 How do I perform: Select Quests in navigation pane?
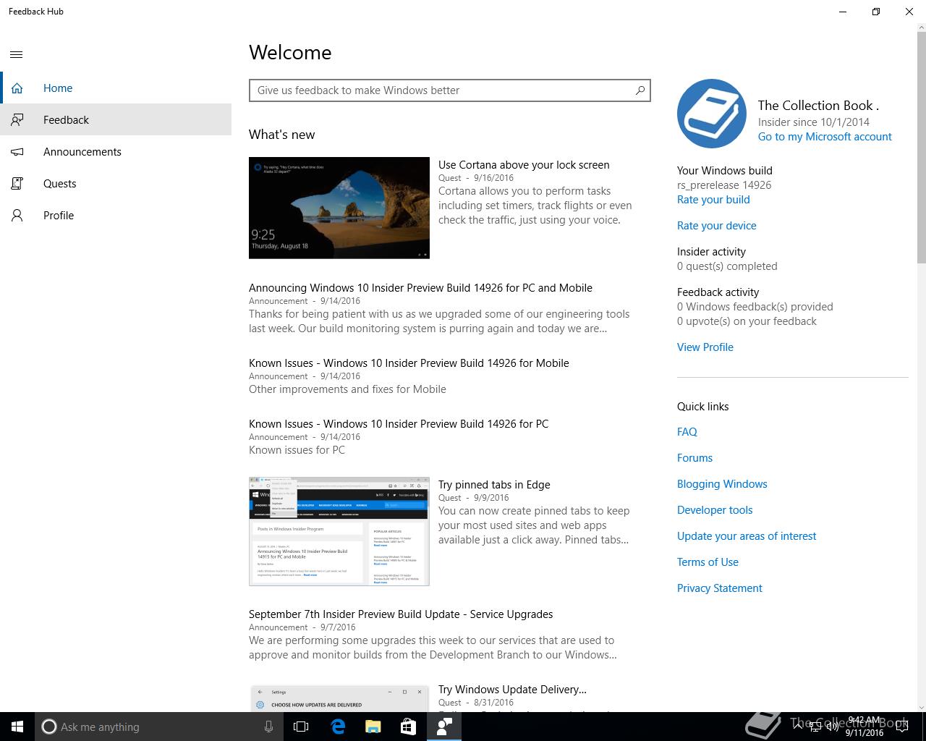pyautogui.click(x=116, y=184)
